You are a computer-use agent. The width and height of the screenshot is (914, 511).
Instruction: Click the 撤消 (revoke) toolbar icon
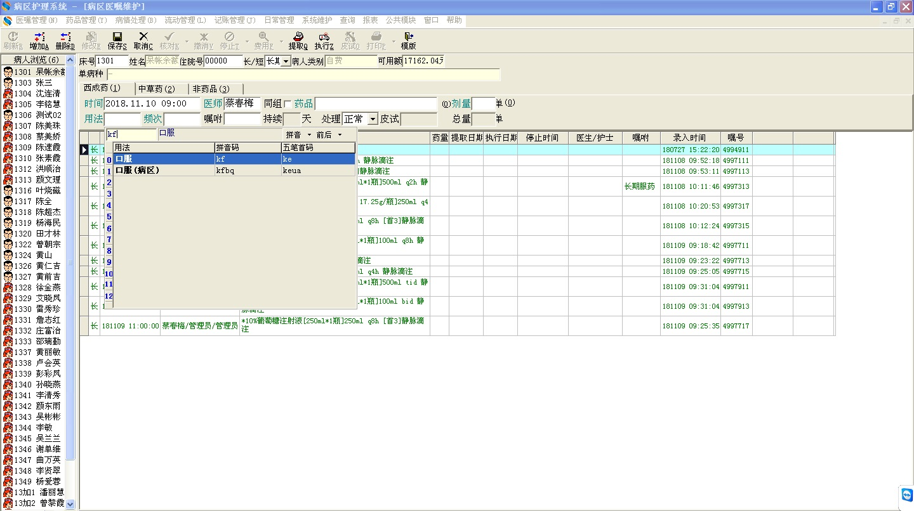click(204, 41)
